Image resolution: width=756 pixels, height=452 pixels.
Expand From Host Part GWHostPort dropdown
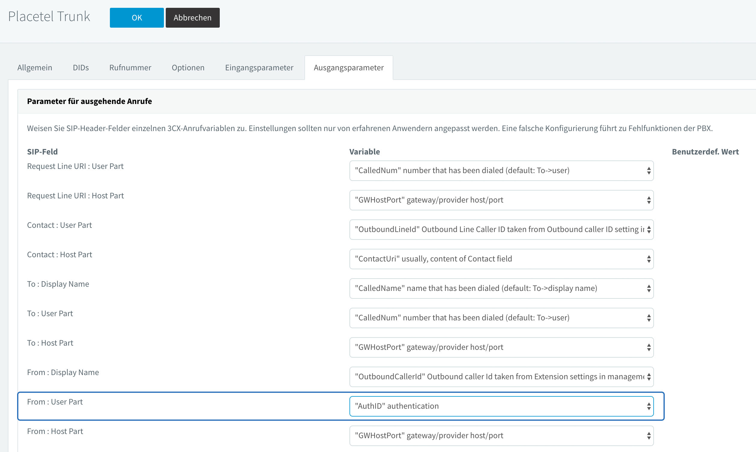point(501,435)
